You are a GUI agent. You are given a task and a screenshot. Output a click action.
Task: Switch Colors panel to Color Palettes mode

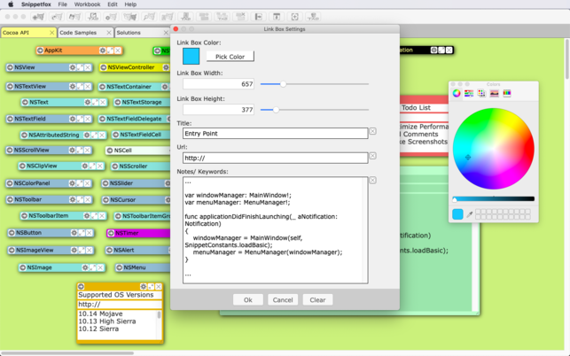click(481, 93)
